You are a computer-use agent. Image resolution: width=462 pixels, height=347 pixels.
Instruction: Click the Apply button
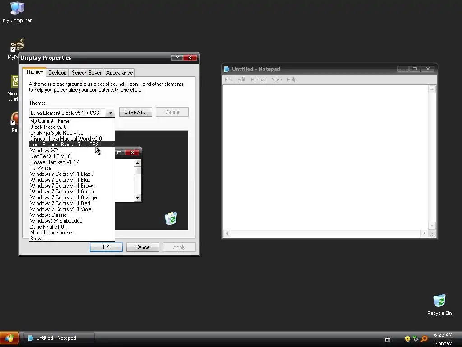179,247
